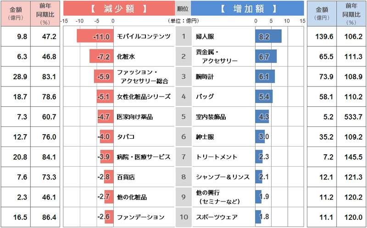Click the blue 8.2 bar for 婦人服
The height and width of the screenshot is (228, 367).
click(x=268, y=37)
